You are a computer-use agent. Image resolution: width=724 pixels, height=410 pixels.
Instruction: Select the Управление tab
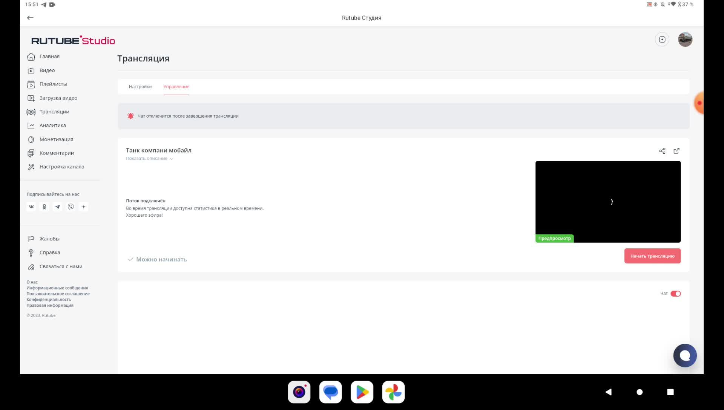point(176,87)
